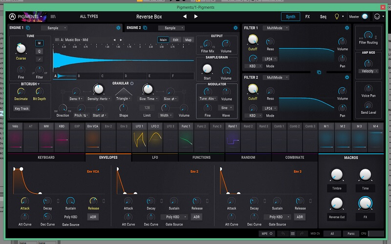Click the Filter 1 Cutoff knob
The image size is (391, 244).
coord(253,40)
